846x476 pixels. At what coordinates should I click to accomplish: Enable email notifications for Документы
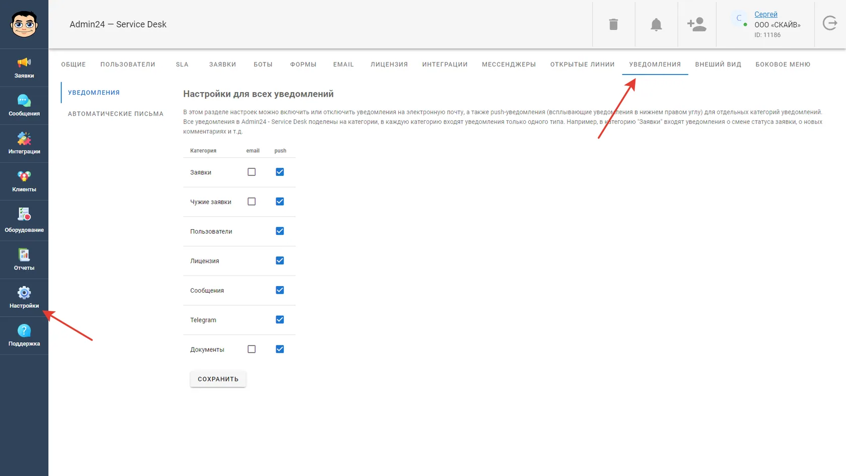click(252, 349)
